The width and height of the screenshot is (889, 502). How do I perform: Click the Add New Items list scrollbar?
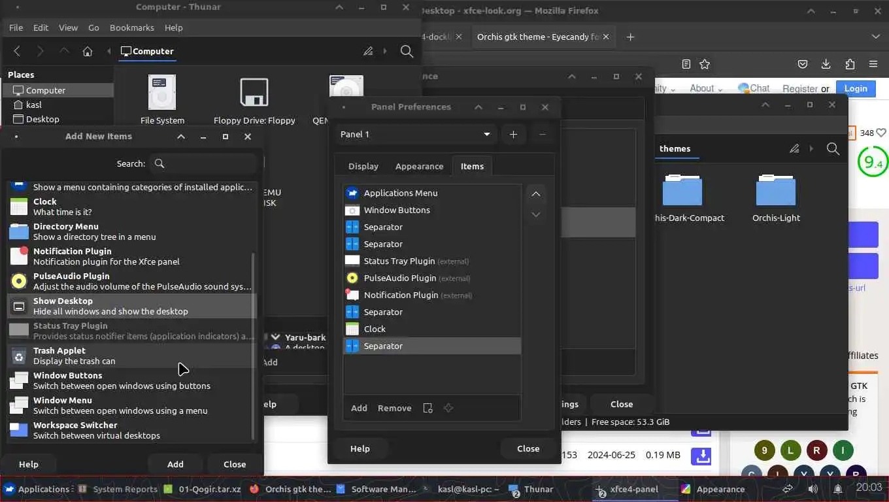coord(253,346)
